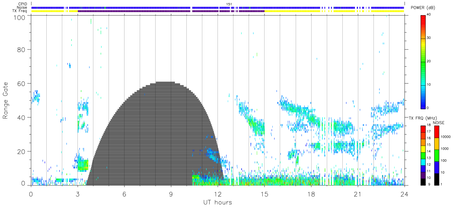Click the noise scale value 1000
455x210 pixels.
(x=445, y=149)
